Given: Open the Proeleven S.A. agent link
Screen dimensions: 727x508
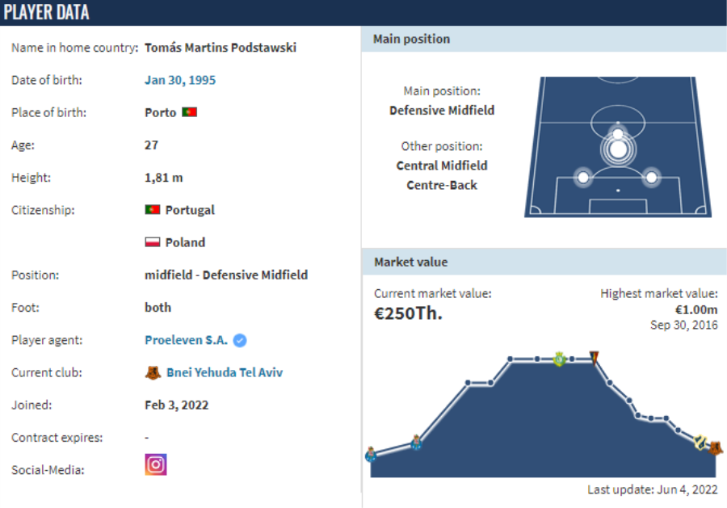Looking at the screenshot, I should click(186, 340).
